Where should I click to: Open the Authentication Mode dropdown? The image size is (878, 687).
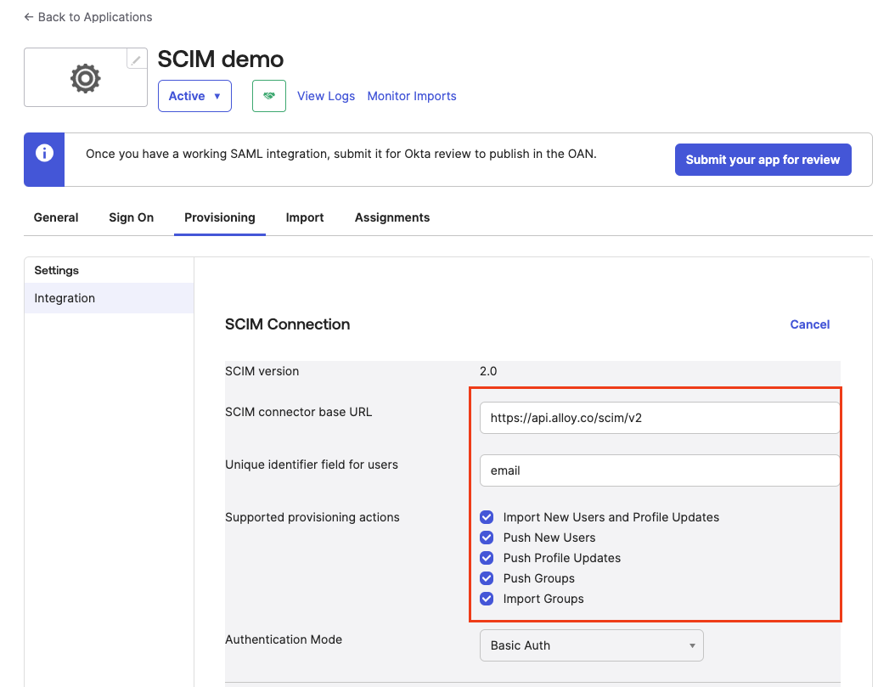point(591,645)
